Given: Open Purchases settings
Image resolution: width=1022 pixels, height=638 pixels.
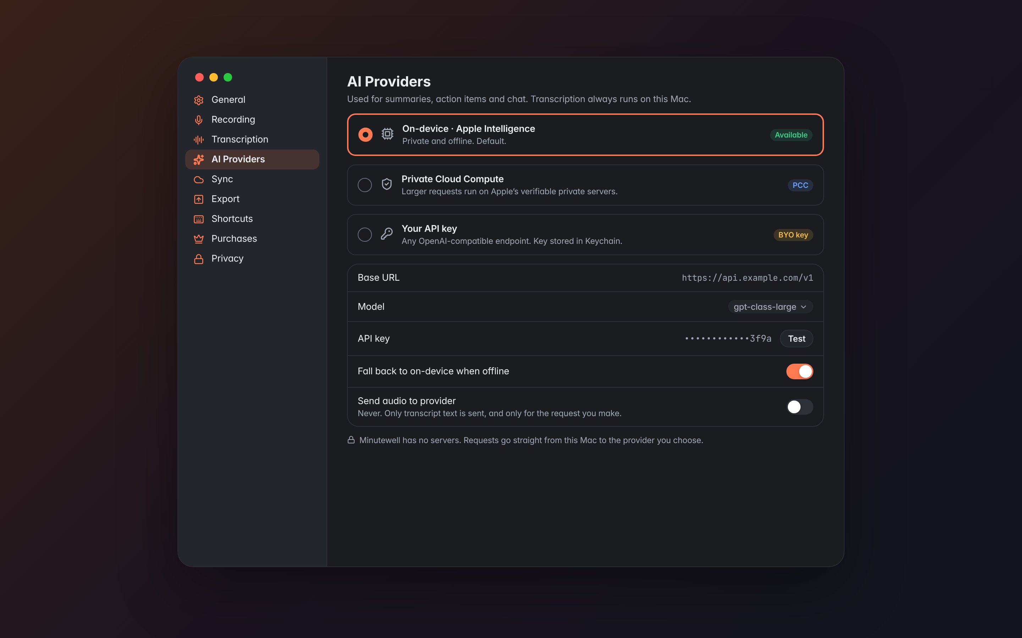Looking at the screenshot, I should (x=252, y=239).
